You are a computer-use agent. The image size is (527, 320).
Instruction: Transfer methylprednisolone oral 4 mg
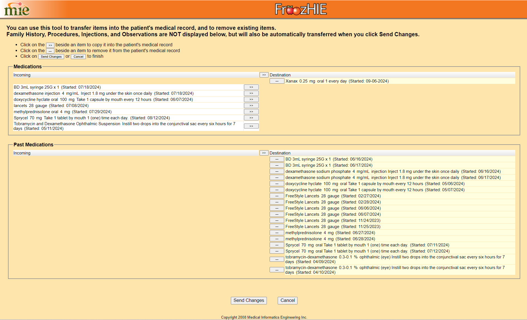point(251,112)
